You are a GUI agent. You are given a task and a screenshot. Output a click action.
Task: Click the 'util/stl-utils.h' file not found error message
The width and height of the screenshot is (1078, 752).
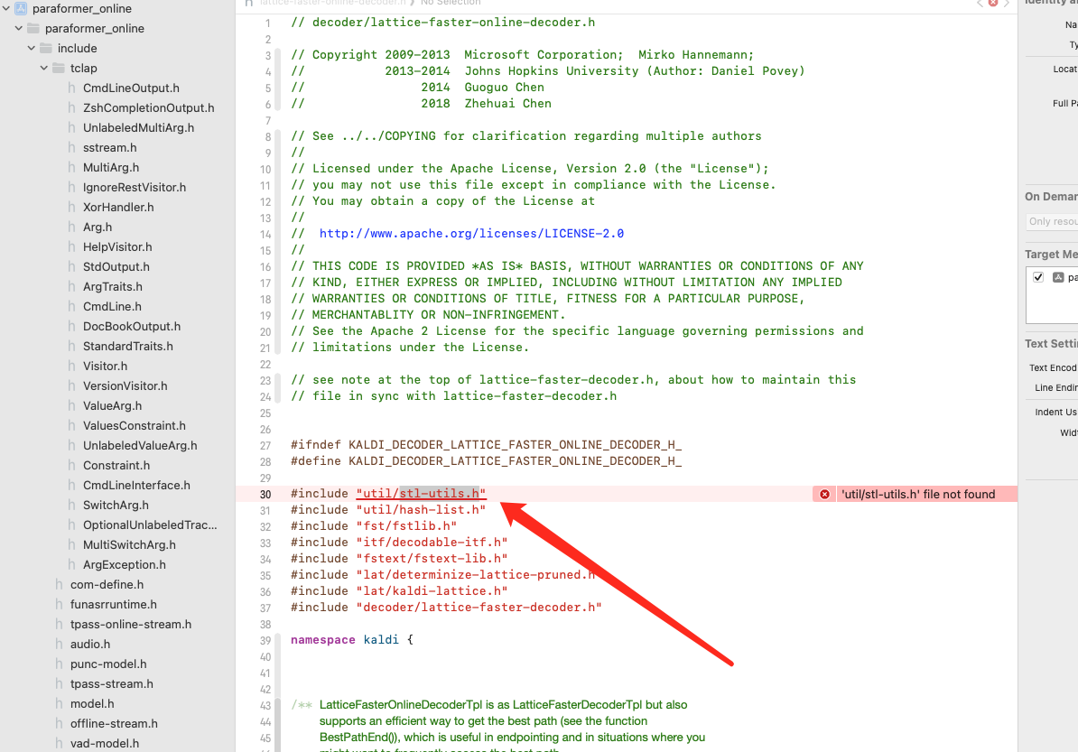point(918,494)
